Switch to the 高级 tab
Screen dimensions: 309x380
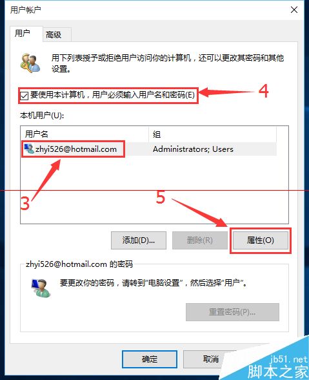point(54,35)
